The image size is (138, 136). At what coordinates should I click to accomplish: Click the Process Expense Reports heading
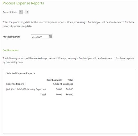pos(23,3)
